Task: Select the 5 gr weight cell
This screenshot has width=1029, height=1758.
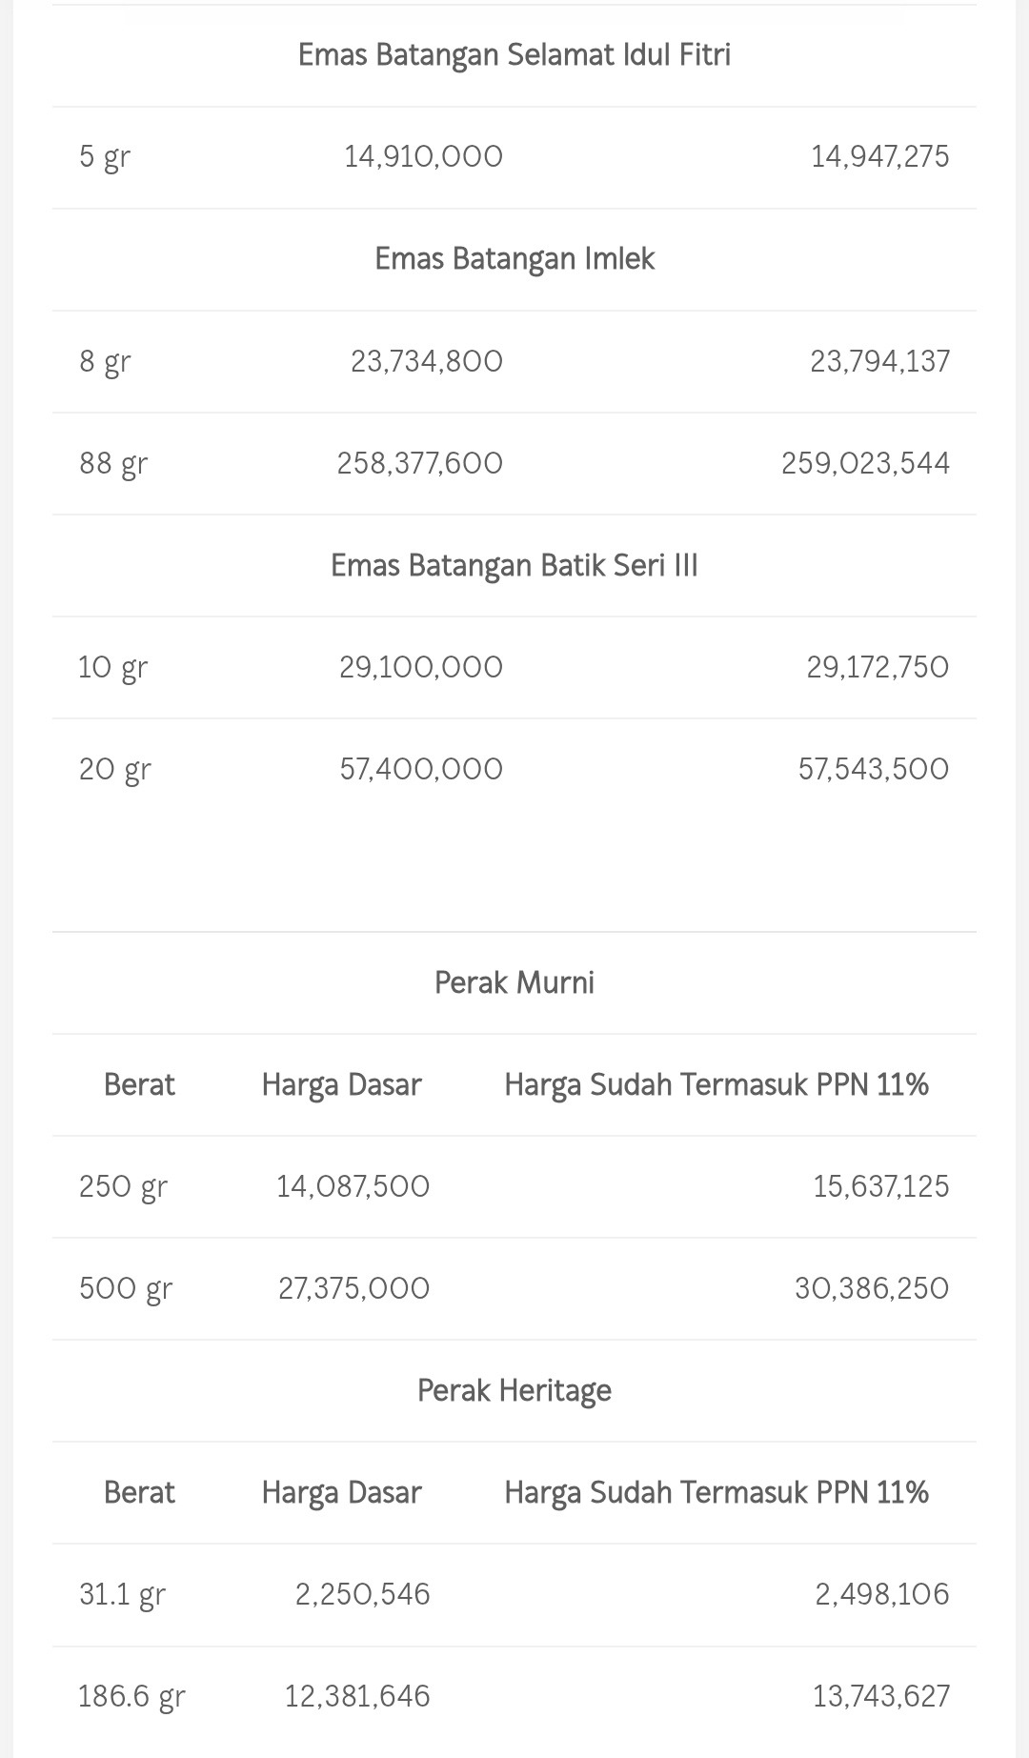Action: (x=104, y=156)
